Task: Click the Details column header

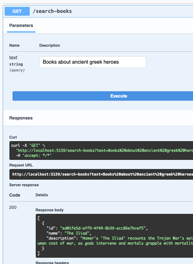Action: click(42, 195)
